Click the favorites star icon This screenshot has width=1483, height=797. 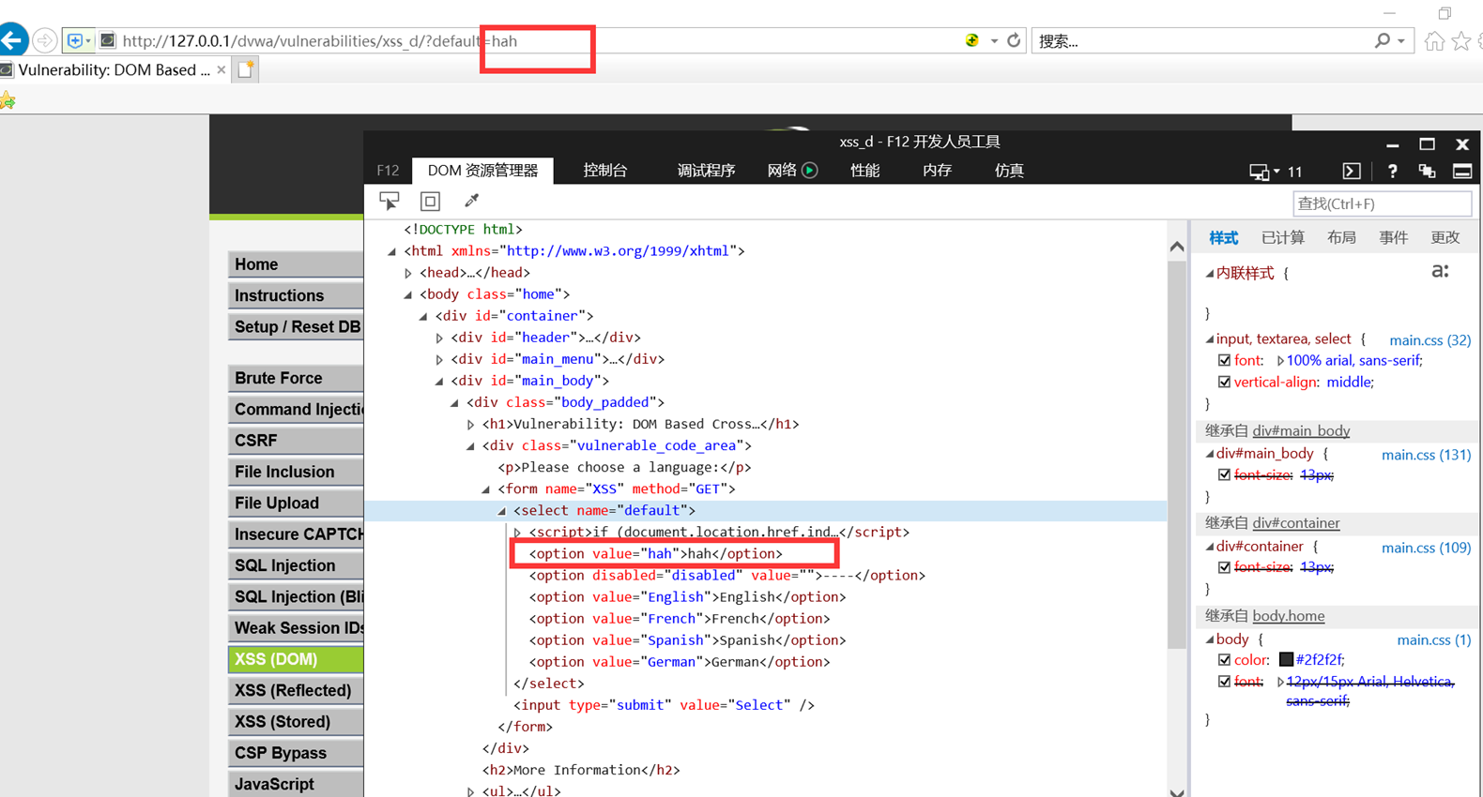(1461, 40)
